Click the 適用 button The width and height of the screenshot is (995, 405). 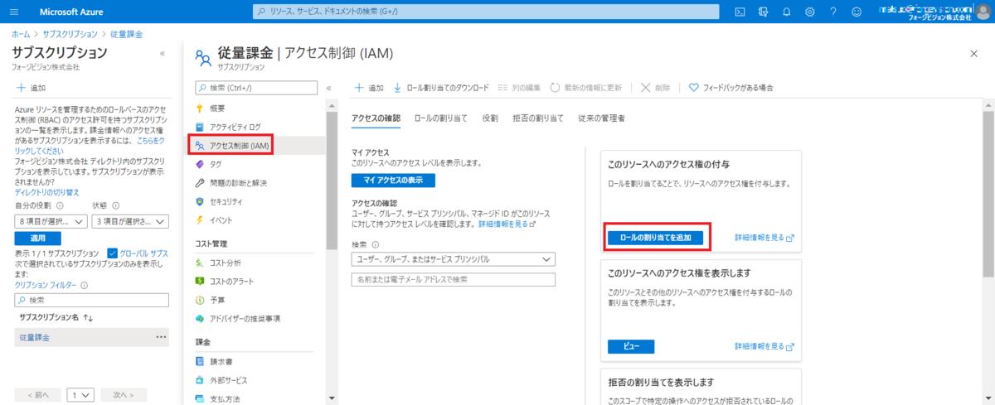click(37, 239)
